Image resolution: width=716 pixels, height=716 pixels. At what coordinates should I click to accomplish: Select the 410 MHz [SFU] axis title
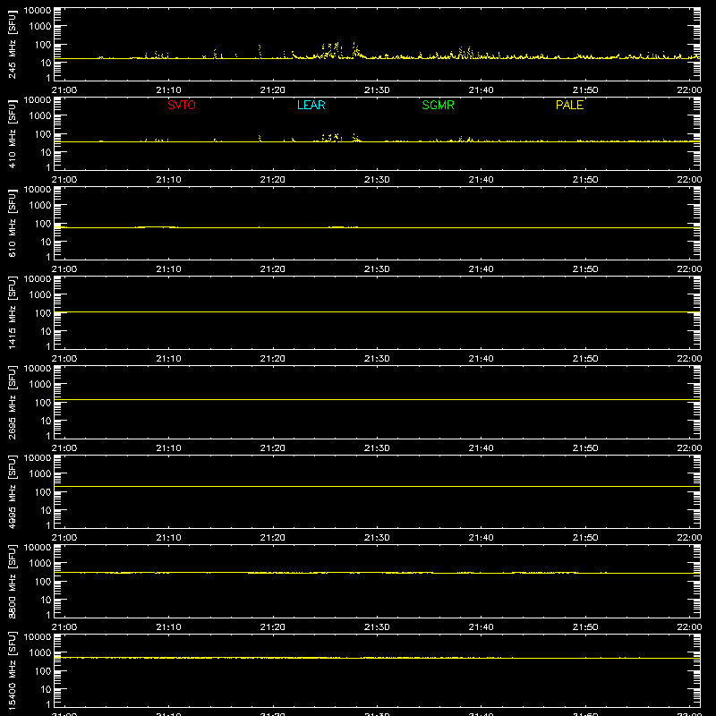click(x=13, y=133)
